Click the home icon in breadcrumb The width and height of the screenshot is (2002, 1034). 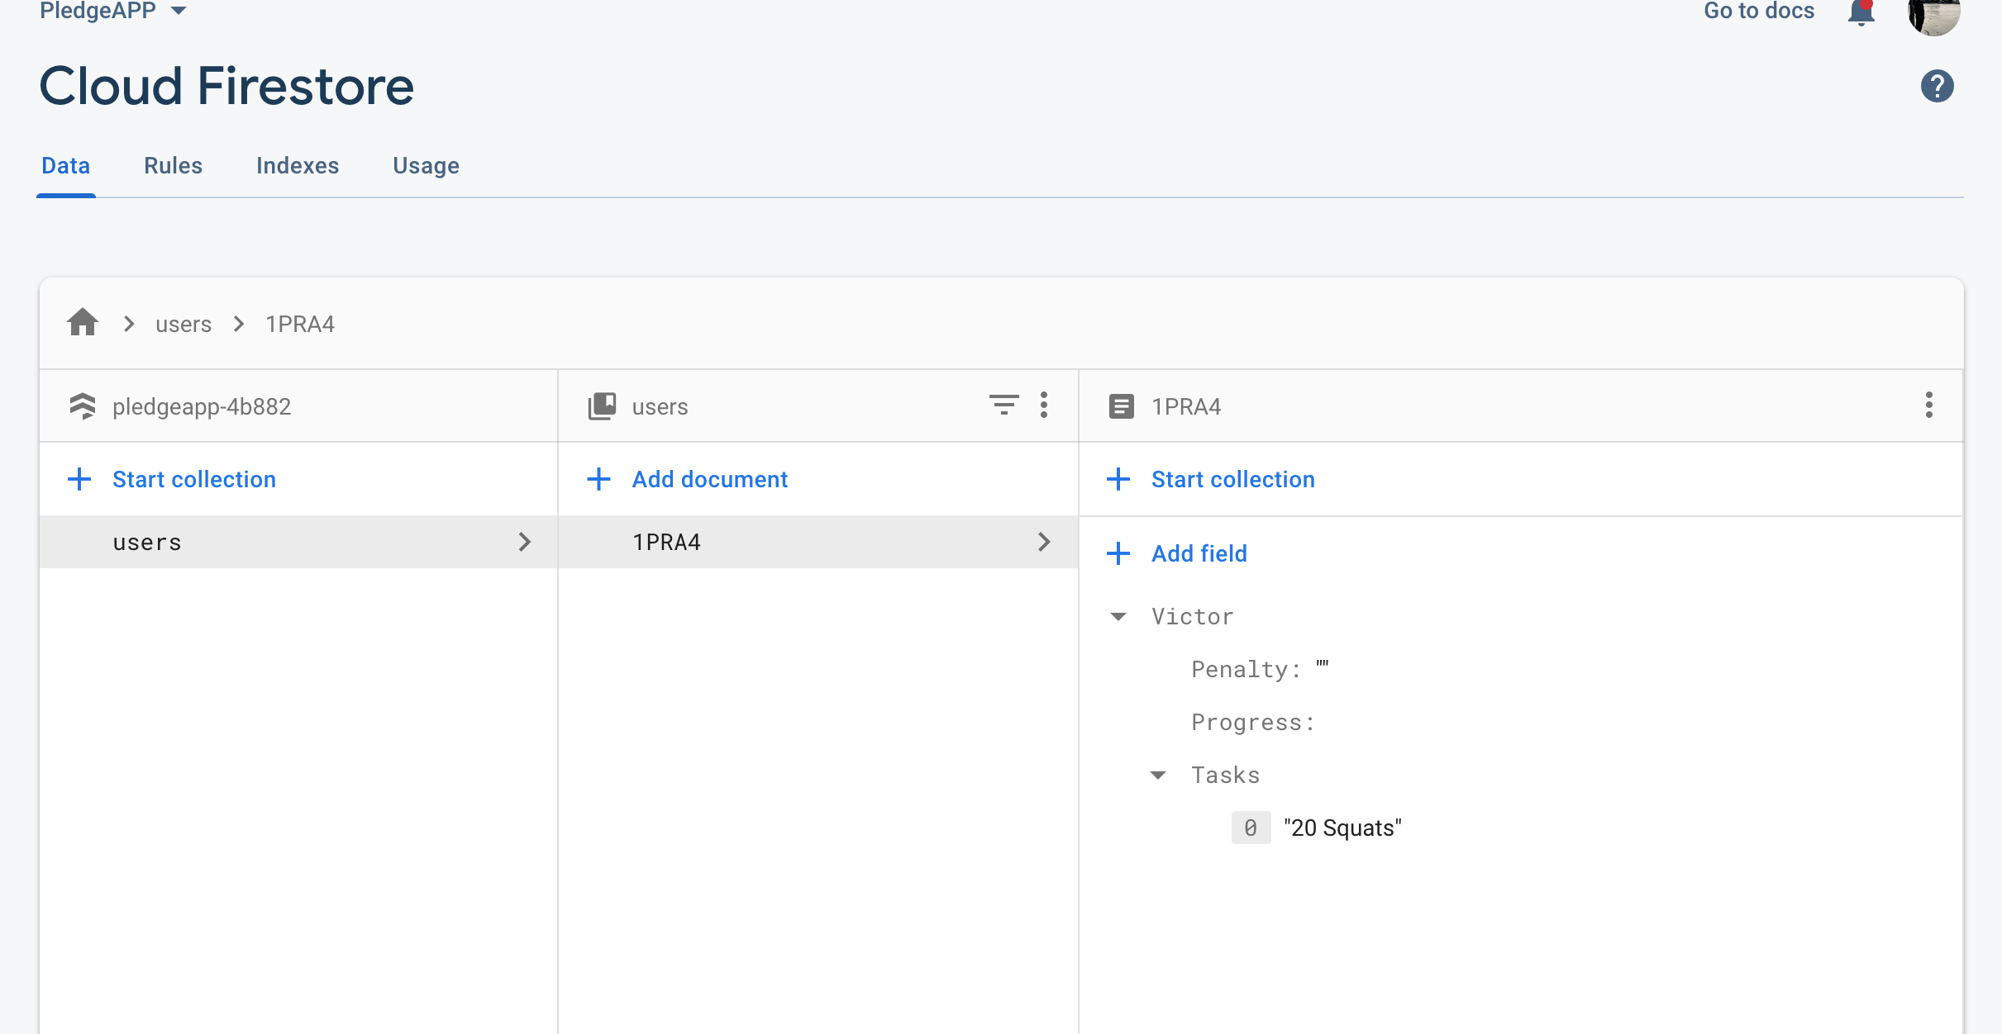83,323
